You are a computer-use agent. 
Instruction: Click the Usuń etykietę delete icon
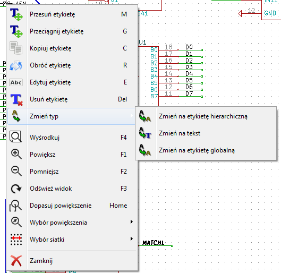[x=16, y=100]
